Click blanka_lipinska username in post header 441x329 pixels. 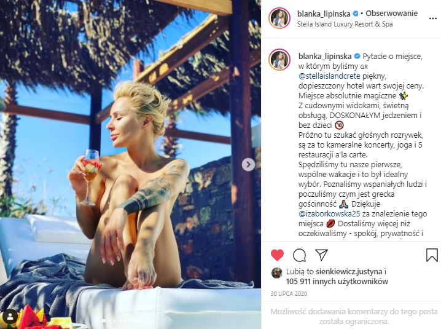324,14
